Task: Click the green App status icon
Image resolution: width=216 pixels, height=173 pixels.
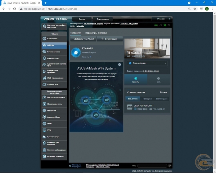Action: (156, 25)
